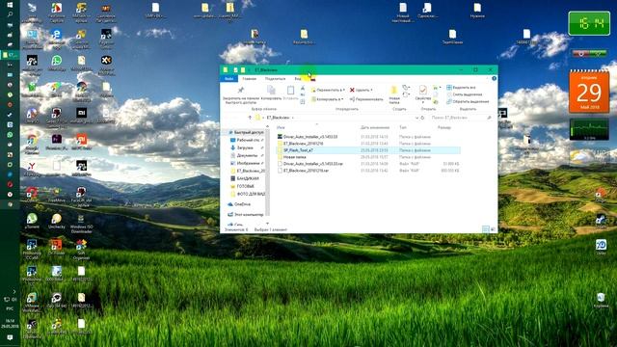Switch to Главная ribbon tab
Viewport: 617px width, 347px height.
pos(249,79)
